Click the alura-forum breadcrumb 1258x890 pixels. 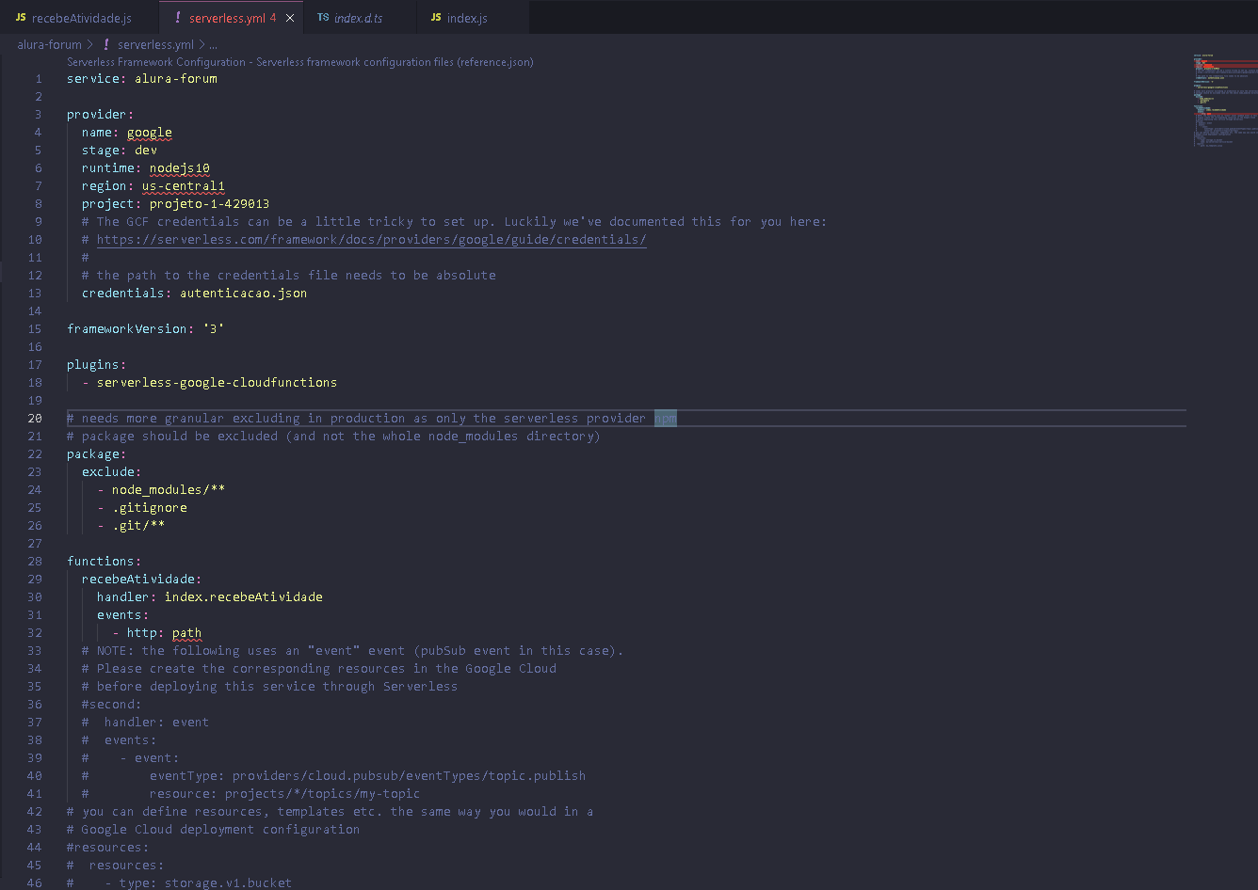coord(49,44)
